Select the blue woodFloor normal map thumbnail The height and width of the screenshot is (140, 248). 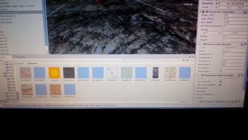click(x=70, y=89)
